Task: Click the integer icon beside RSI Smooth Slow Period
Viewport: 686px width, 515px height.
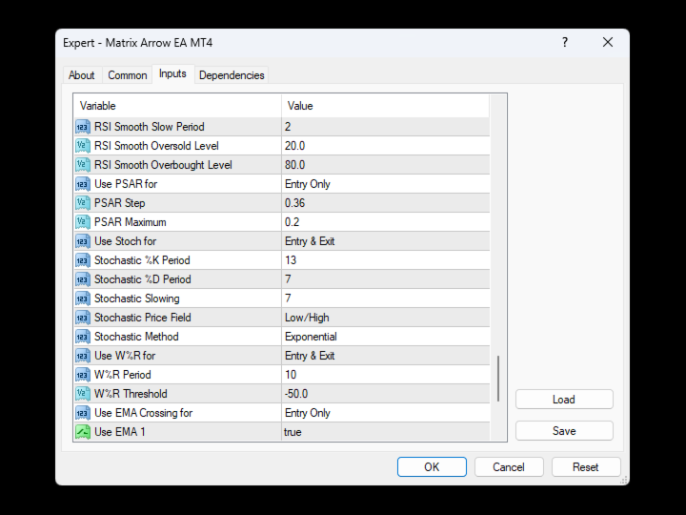Action: (82, 127)
